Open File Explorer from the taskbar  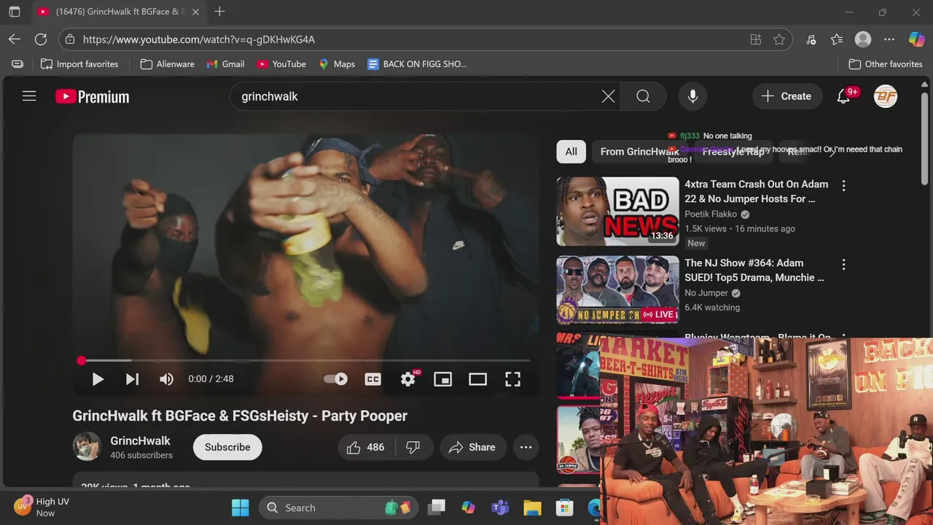tap(532, 507)
